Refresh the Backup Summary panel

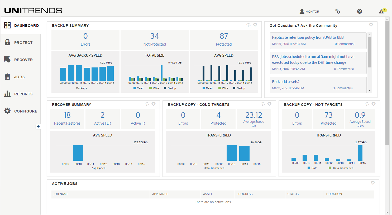coord(248,25)
